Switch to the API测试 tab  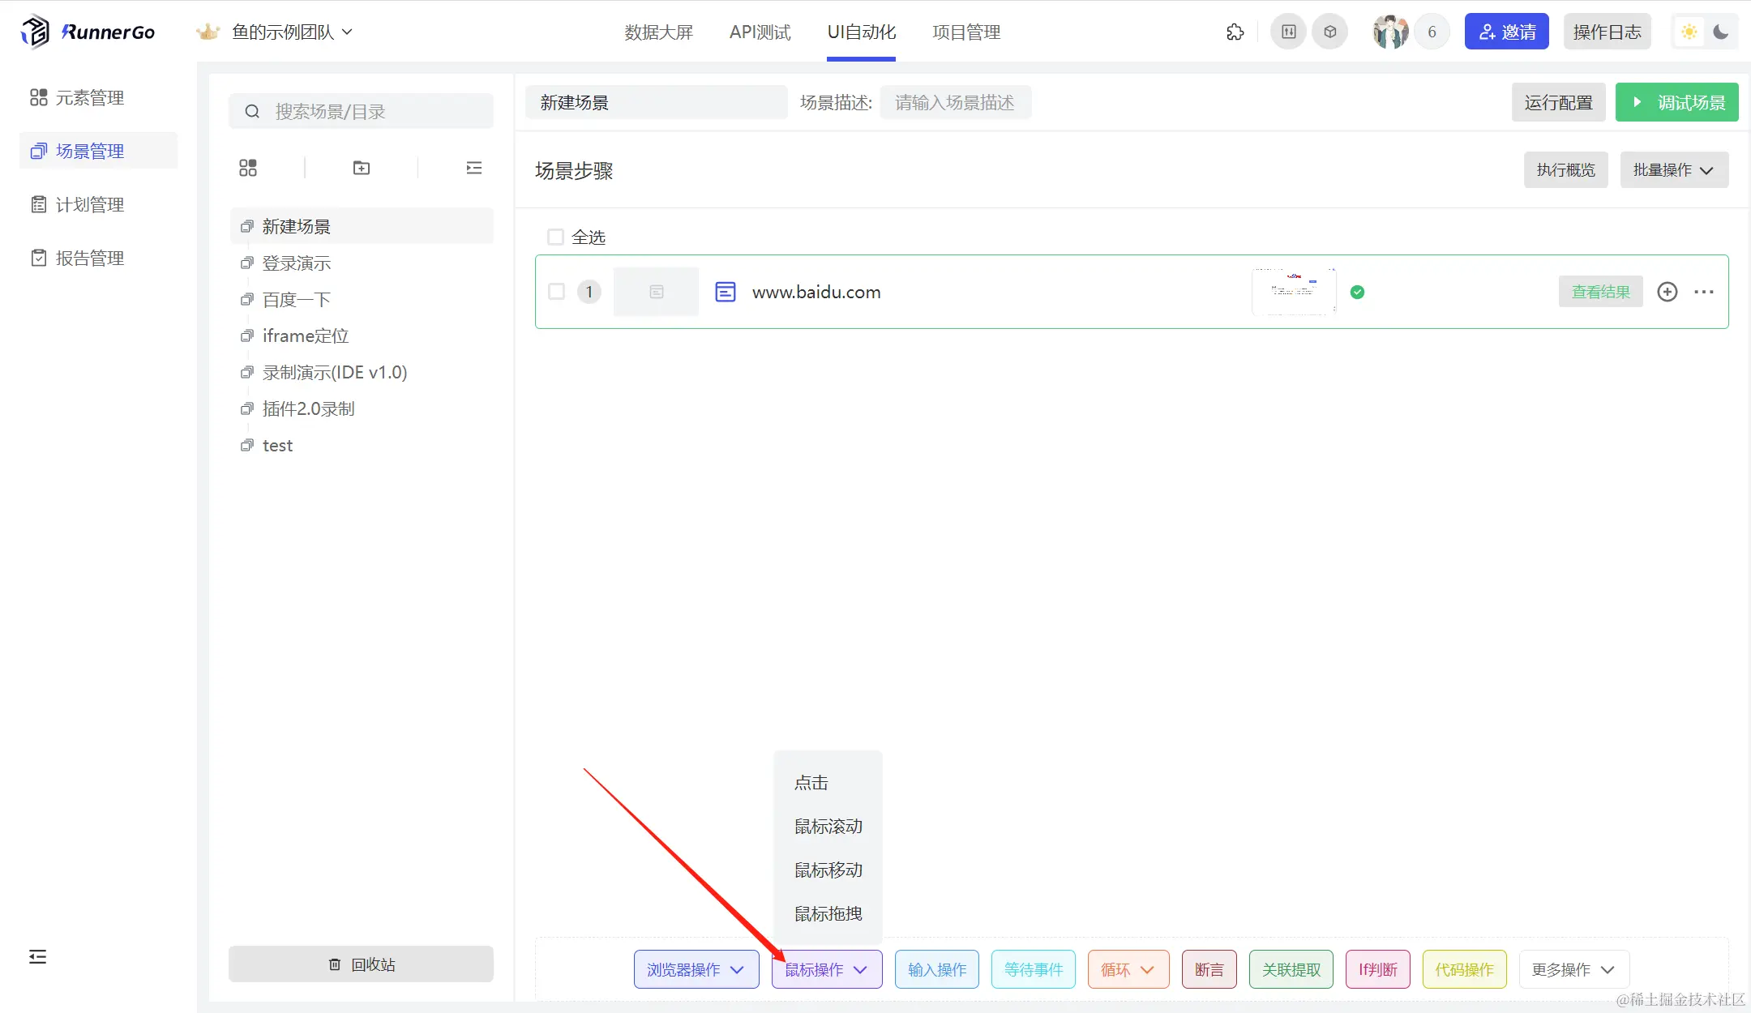coord(760,32)
